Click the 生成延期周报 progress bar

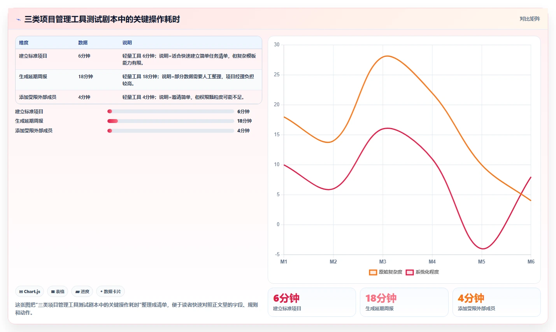171,121
